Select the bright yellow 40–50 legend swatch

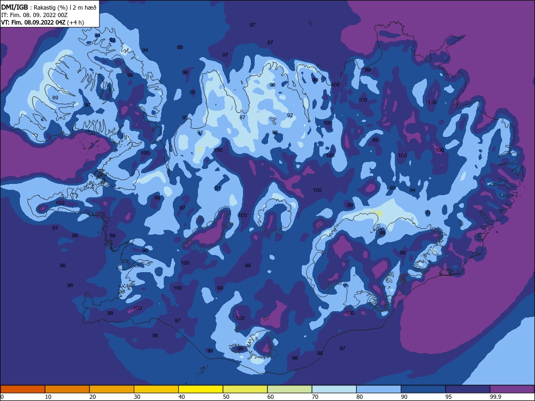tap(201, 389)
